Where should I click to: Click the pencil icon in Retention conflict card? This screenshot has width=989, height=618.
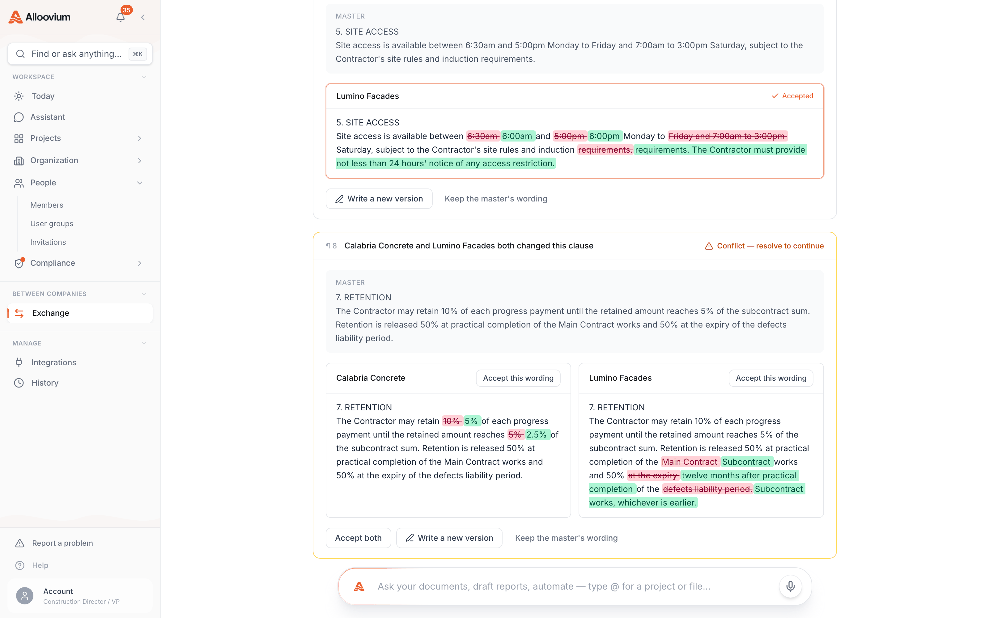pyautogui.click(x=410, y=538)
